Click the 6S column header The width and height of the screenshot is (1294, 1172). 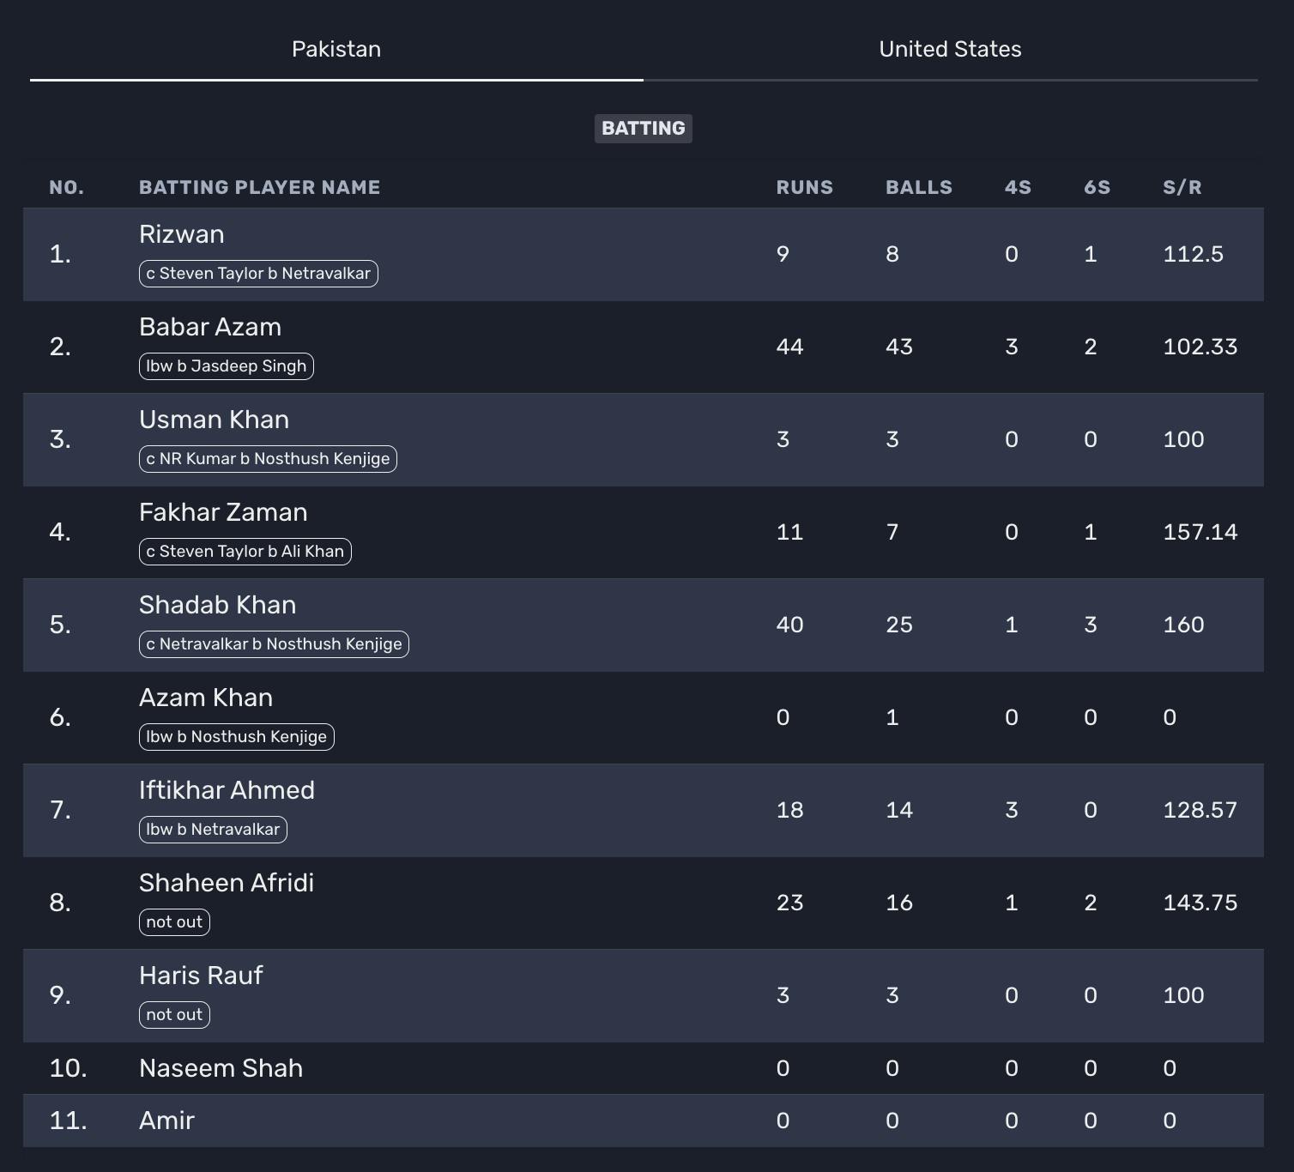(x=1097, y=187)
